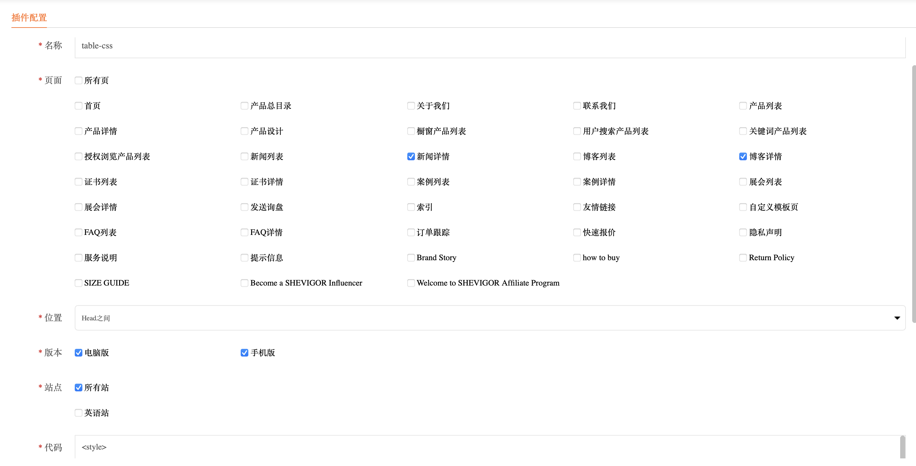Check the SIZE GUIDE checkbox

coord(79,283)
